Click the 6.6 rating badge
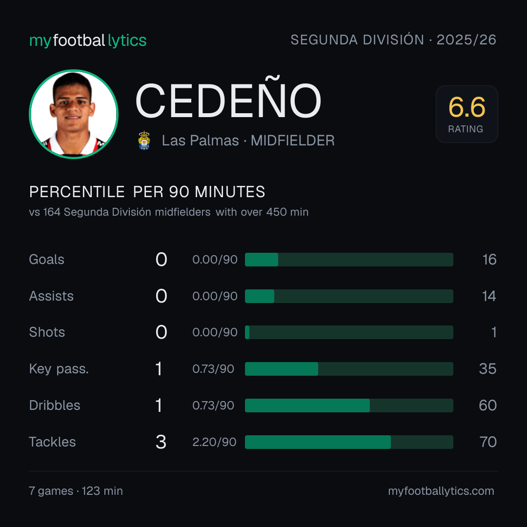Screen dimensions: 527x527 [x=467, y=114]
